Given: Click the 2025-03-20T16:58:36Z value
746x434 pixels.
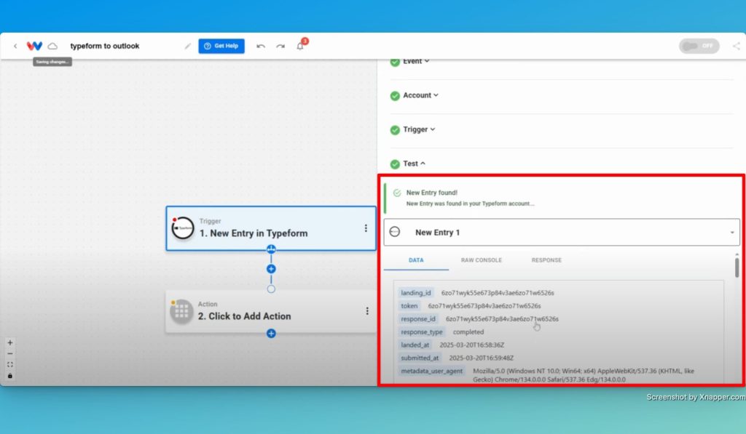Looking at the screenshot, I should click(471, 345).
